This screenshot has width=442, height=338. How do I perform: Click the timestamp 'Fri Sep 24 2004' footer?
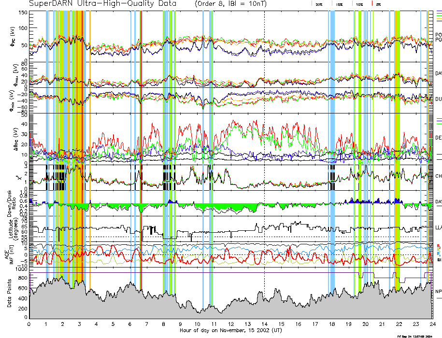pos(414,336)
